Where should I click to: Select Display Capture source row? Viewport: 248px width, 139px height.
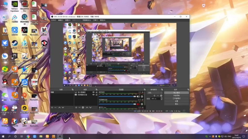(86, 92)
